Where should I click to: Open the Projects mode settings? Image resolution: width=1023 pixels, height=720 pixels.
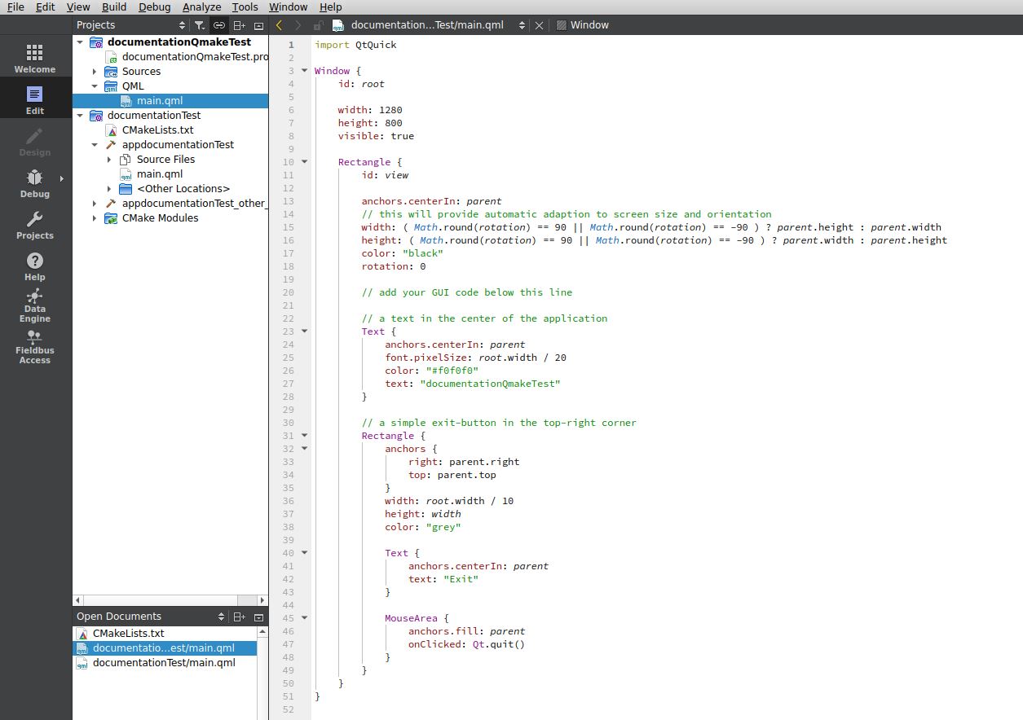point(34,226)
